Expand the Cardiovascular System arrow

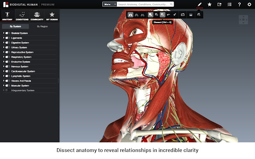tap(4, 71)
